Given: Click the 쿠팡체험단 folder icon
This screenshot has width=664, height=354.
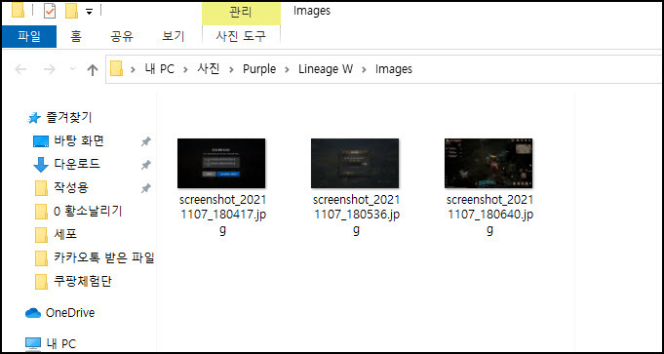Looking at the screenshot, I should pyautogui.click(x=41, y=281).
